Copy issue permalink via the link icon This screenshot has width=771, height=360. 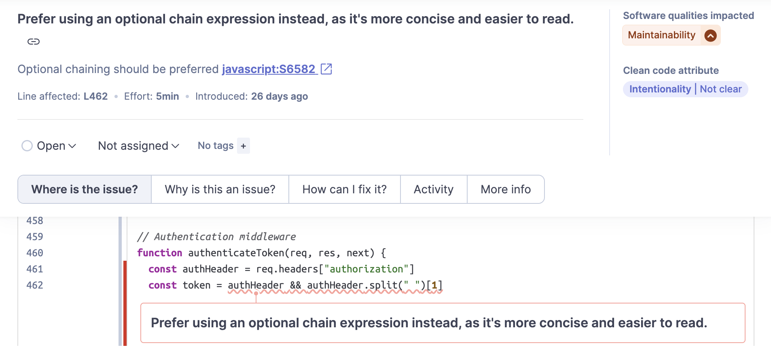tap(34, 42)
